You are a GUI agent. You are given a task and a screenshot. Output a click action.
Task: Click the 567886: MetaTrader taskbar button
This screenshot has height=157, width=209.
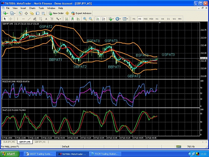[73, 154]
